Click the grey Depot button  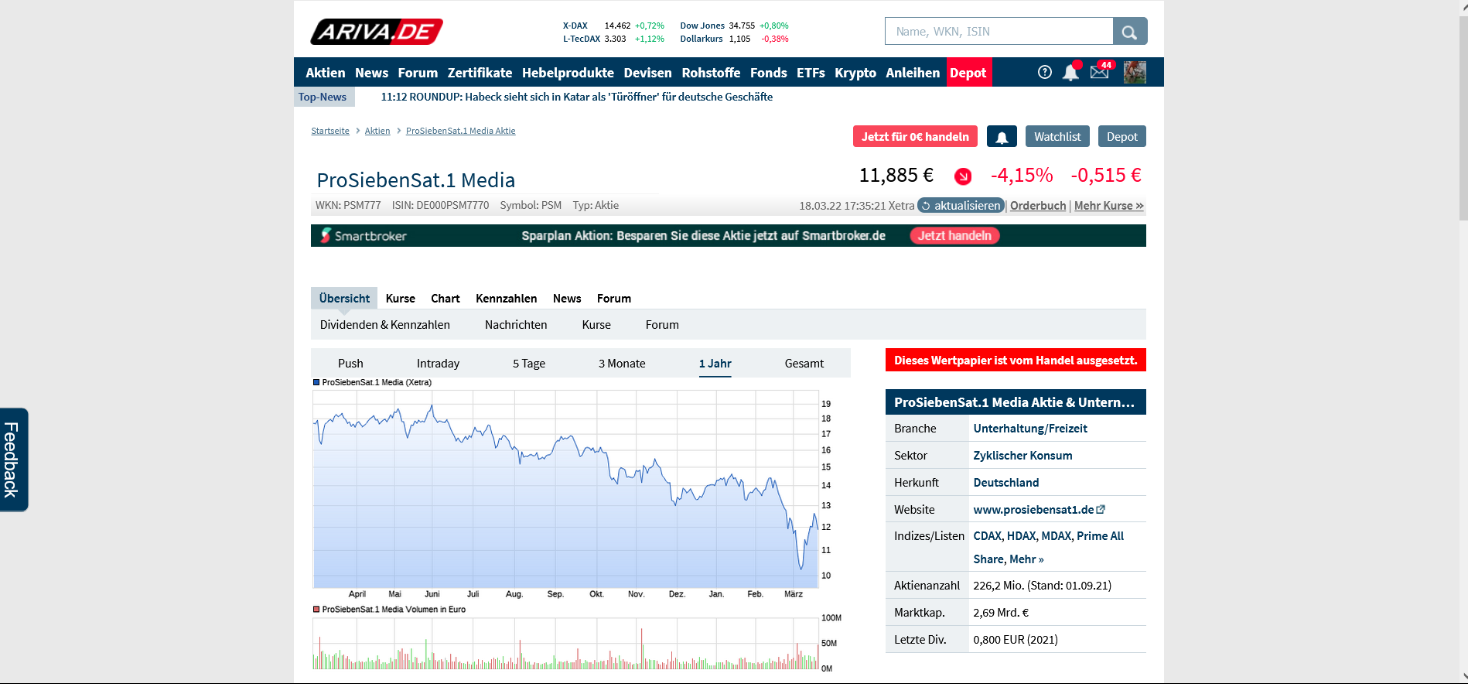[x=1121, y=136]
